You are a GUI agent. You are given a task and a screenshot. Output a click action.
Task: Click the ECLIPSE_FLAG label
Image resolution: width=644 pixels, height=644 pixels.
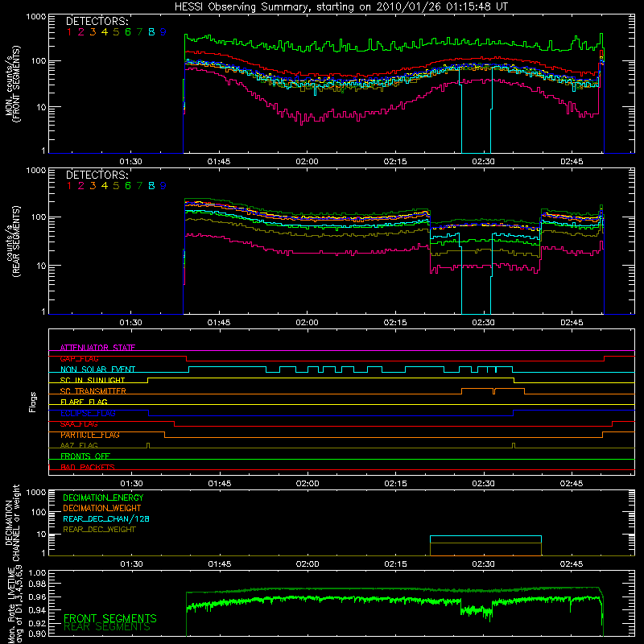tap(88, 413)
